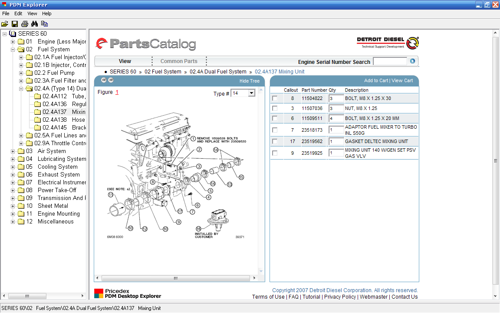
Task: Select folder icon for 02.4A138 Hose
Action: click(x=38, y=120)
